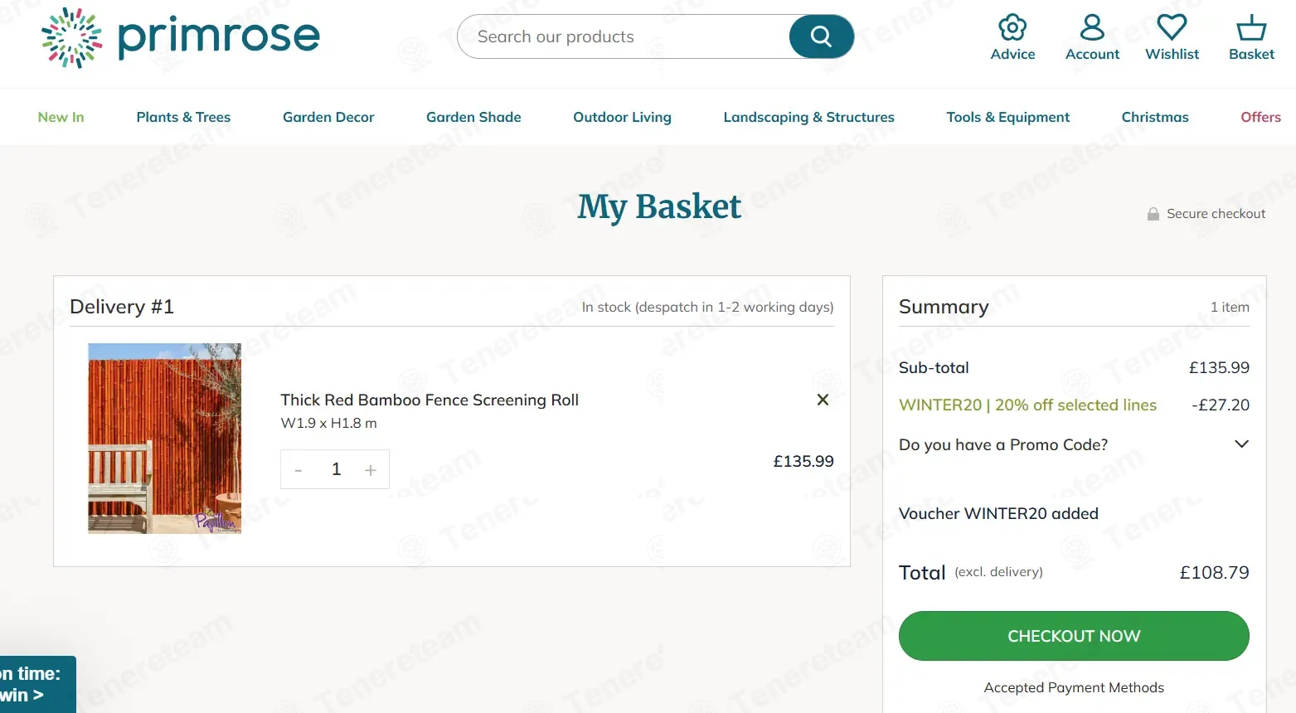
Task: Open the Offers menu item
Action: (x=1260, y=117)
